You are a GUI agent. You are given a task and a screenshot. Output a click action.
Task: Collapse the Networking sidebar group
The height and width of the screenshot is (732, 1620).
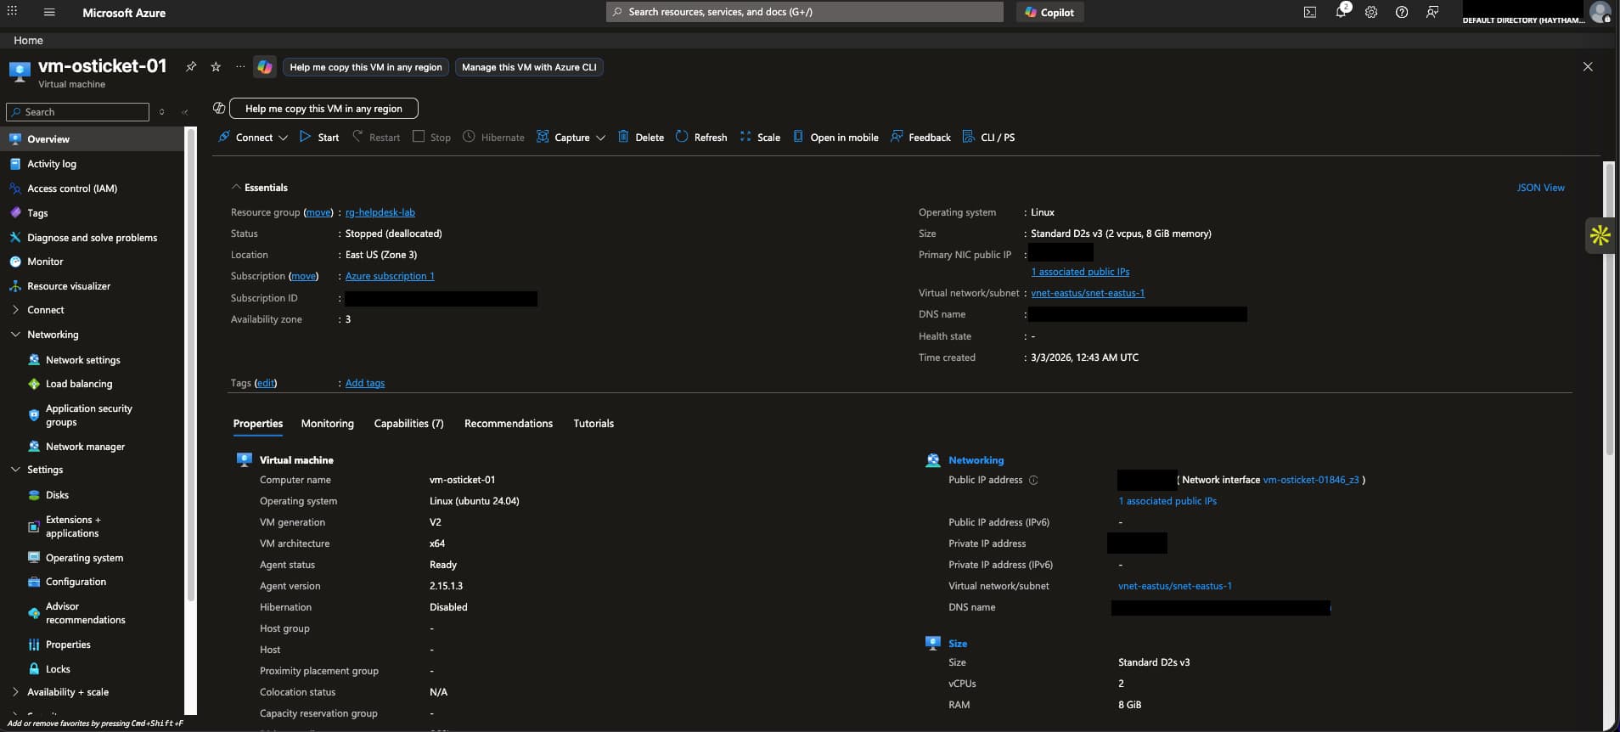point(15,335)
